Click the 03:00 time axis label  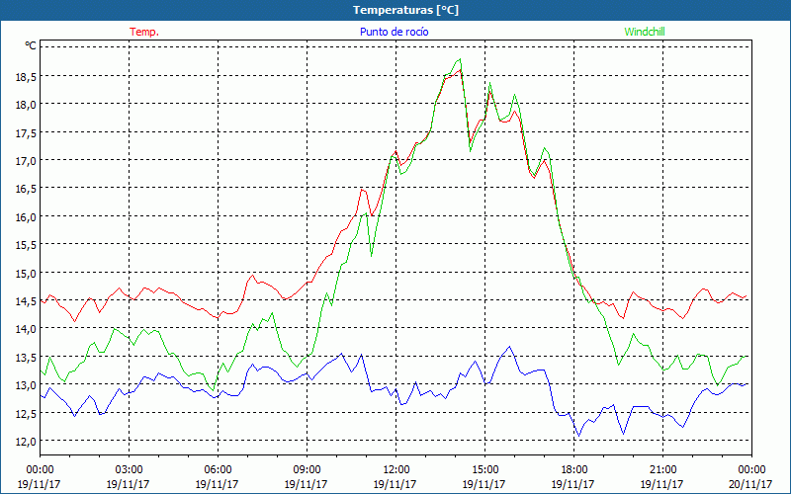pyautogui.click(x=129, y=469)
